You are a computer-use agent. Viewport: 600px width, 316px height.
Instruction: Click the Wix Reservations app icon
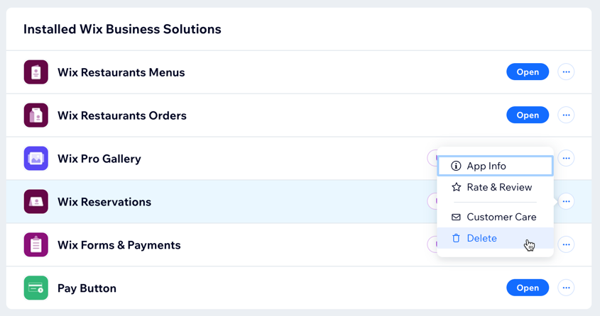pos(36,201)
